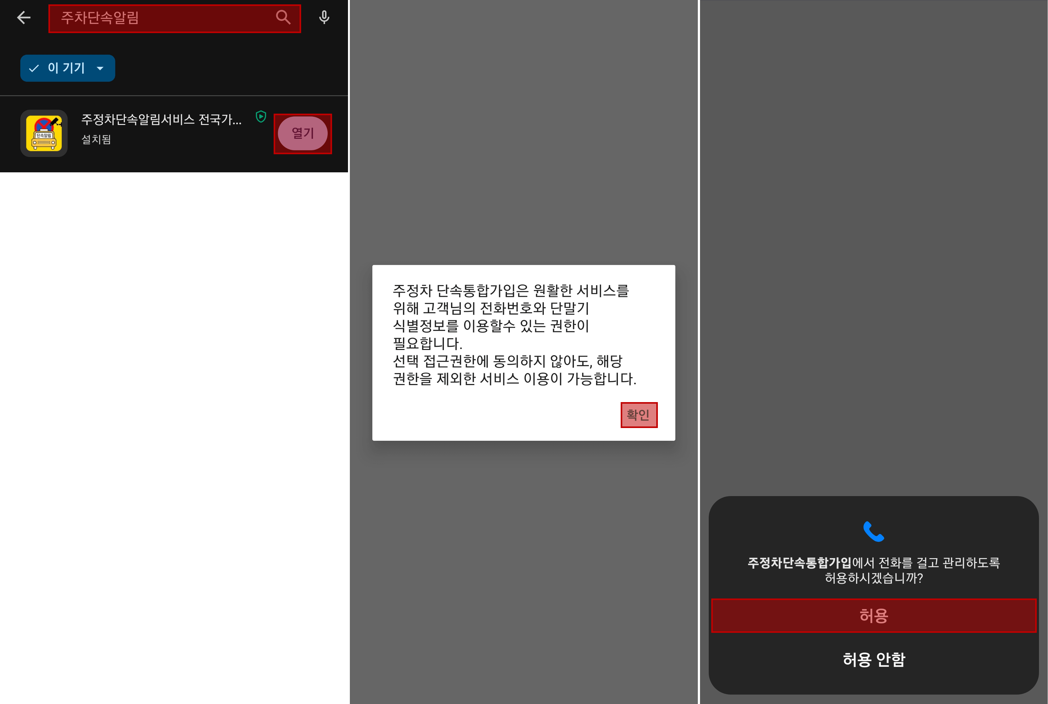The image size is (1048, 704).
Task: Tap inside the 주차단속알림 search input field
Action: 157,17
